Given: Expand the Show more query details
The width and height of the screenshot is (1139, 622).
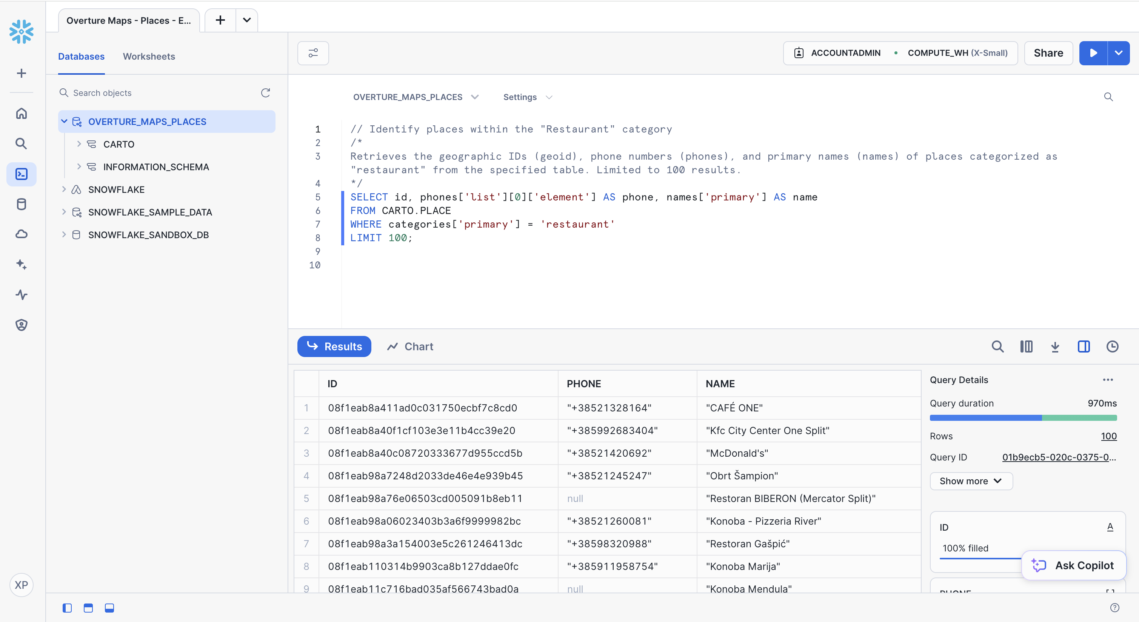Looking at the screenshot, I should (x=971, y=481).
